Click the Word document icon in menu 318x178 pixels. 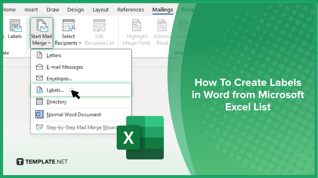(39, 114)
